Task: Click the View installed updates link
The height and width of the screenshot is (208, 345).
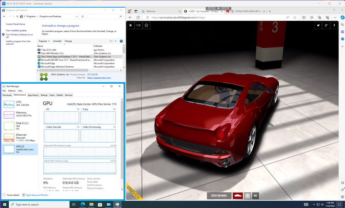Action: click(x=16, y=30)
